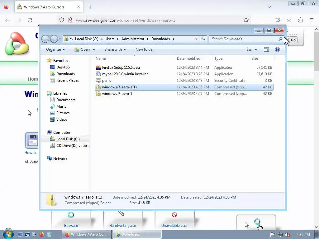319x239 pixels.
Task: Switch to Windows 7 Aero Cur... taskbar button
Action: 87,234
